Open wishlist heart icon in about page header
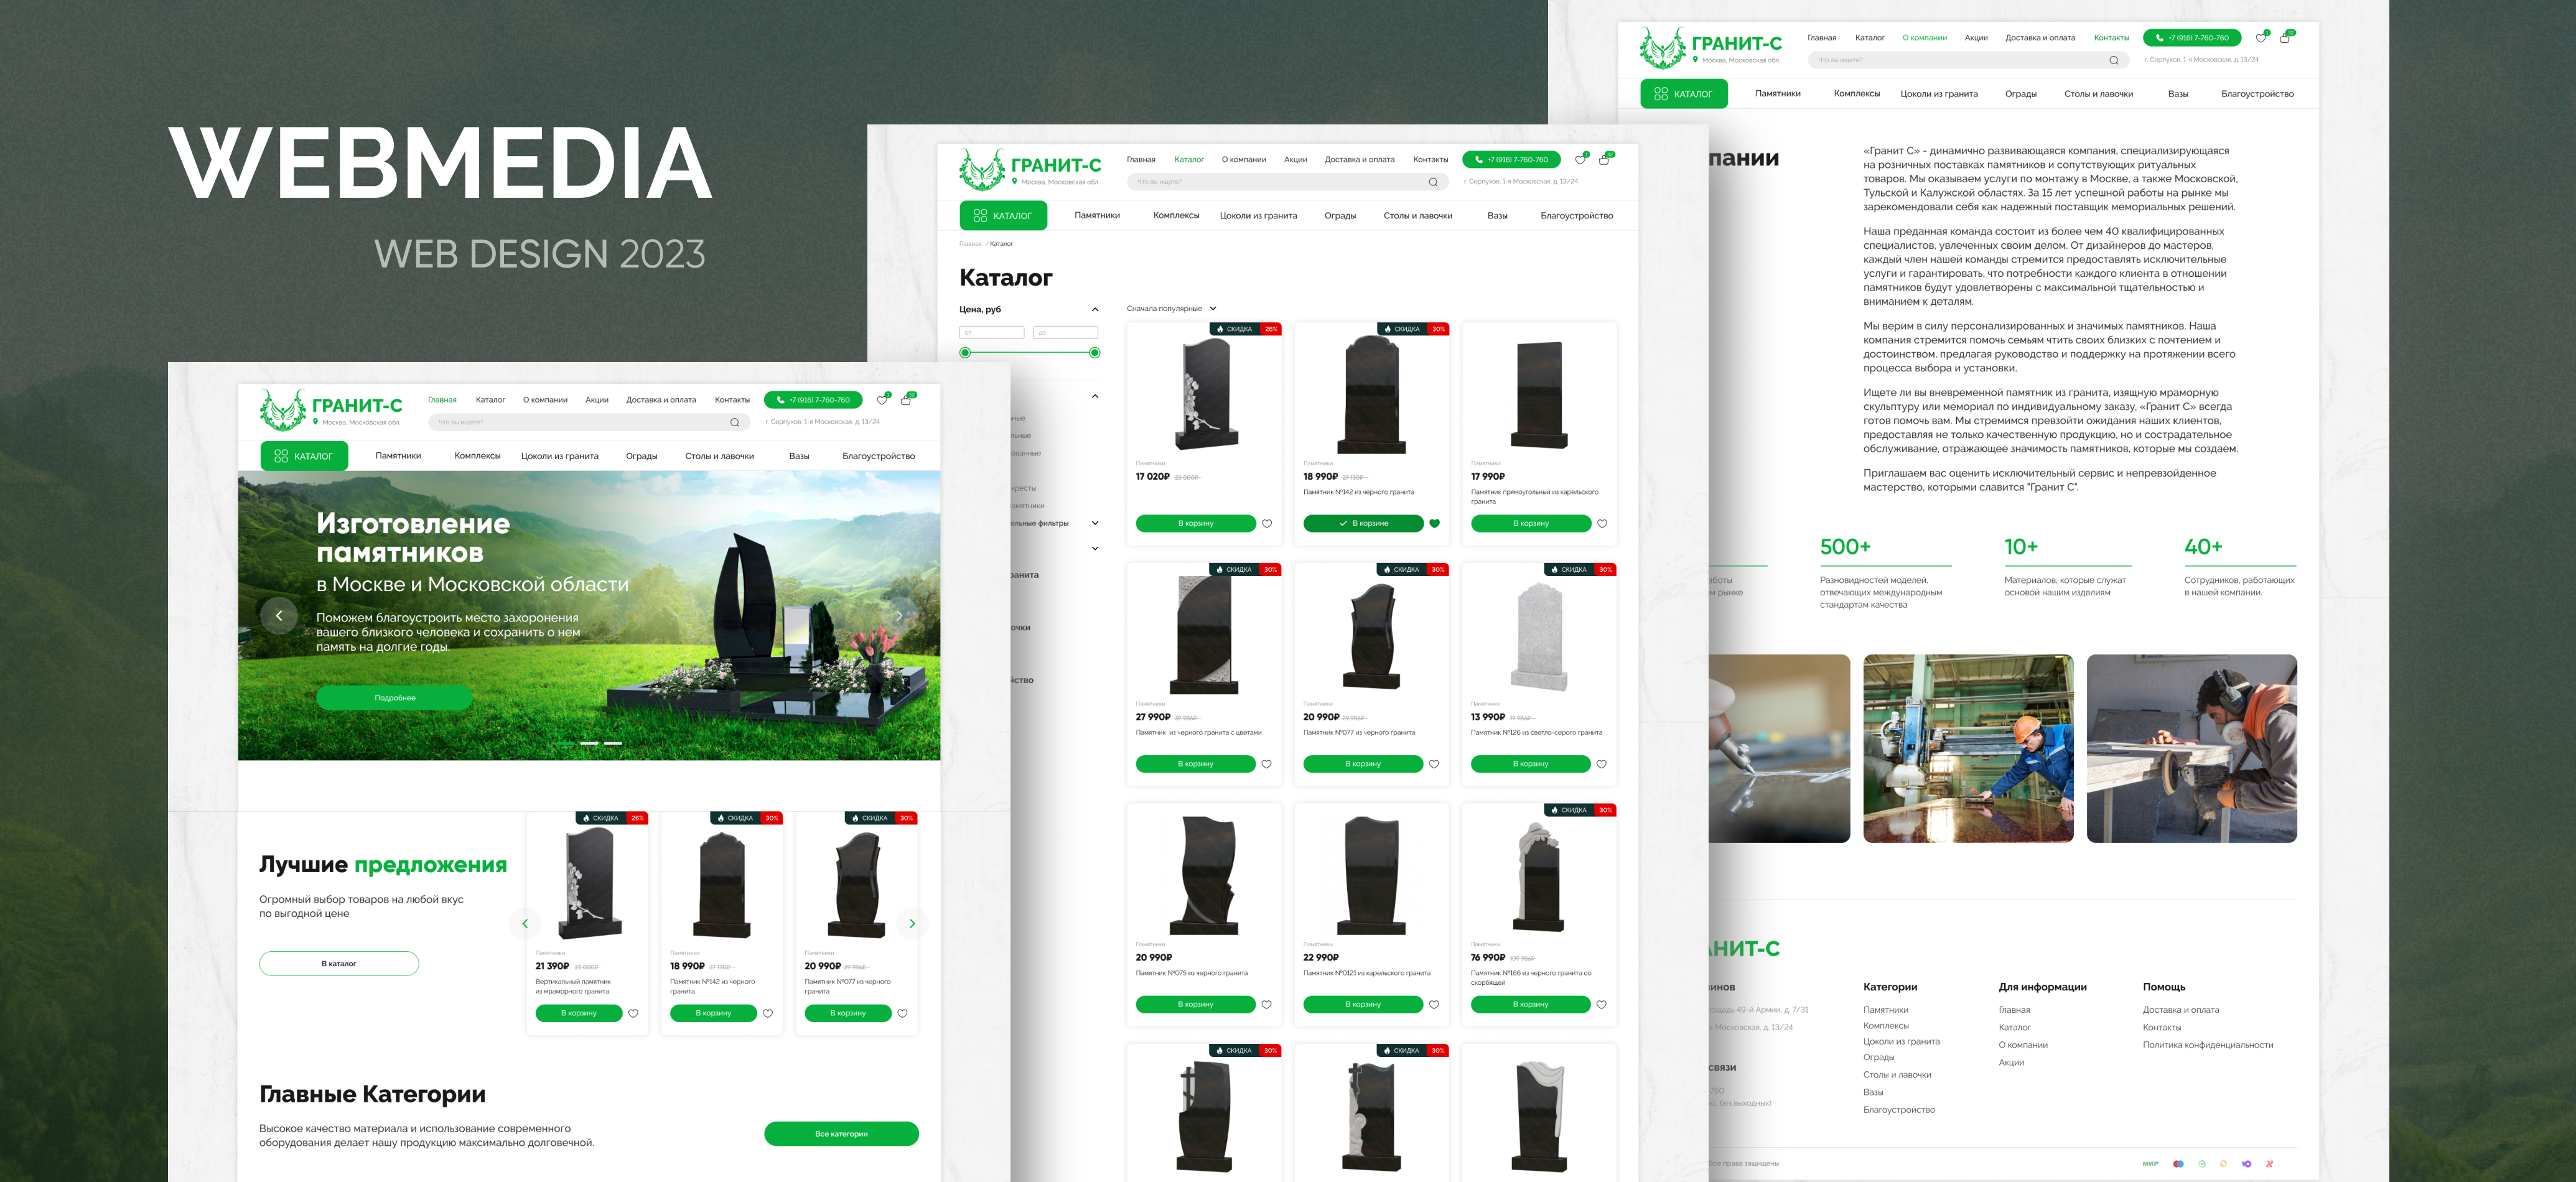Screen dimensions: 2576x1182 point(2261,38)
